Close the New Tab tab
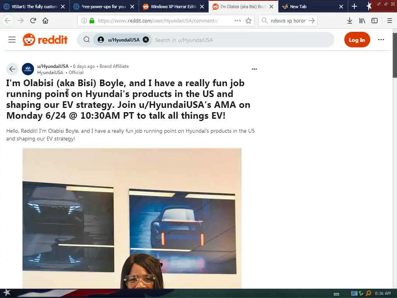The height and width of the screenshot is (298, 397). click(x=341, y=7)
